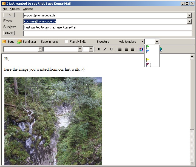
Task: Open the text color palette
Action: click(141, 50)
